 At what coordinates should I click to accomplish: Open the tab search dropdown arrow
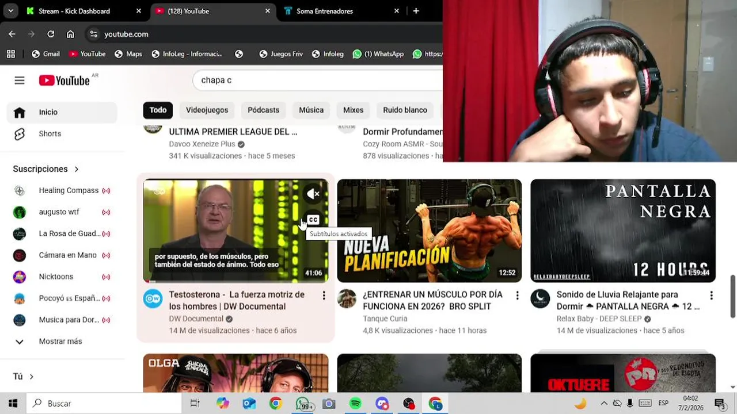tap(10, 11)
